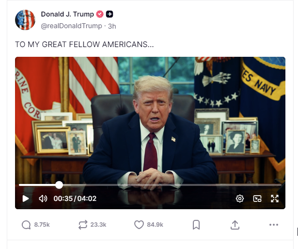Viewport: 298px width, 249px height.
Task: Bookmark this post
Action: click(196, 225)
